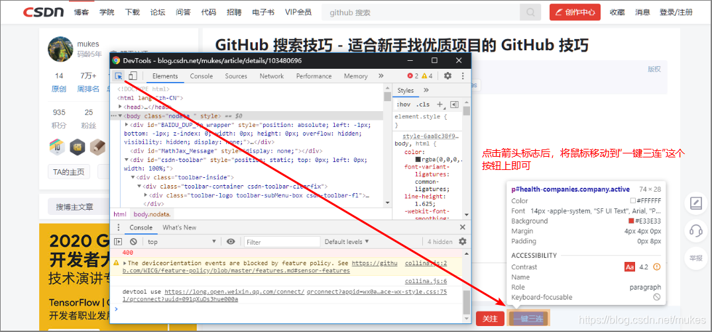Collapse the csdn-toolbar div node
The width and height of the screenshot is (712, 332).
127,160
